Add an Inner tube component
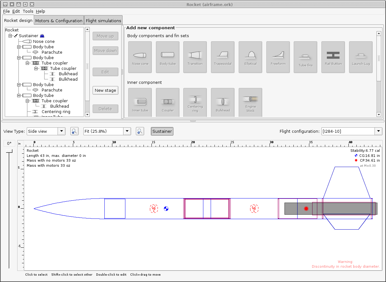 (140, 103)
